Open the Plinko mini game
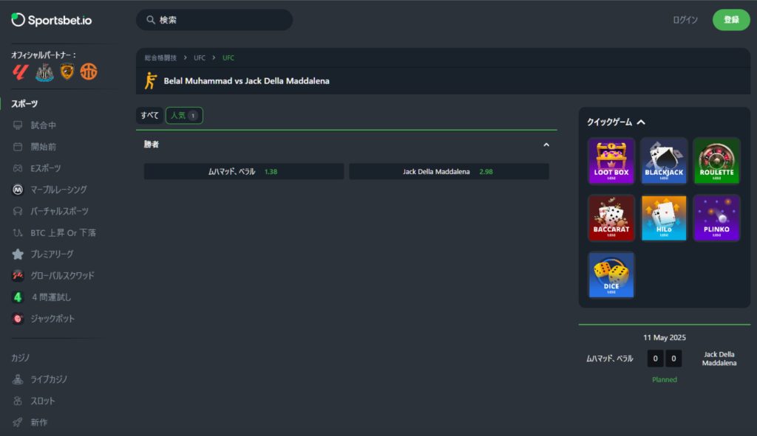The image size is (757, 436). pyautogui.click(x=716, y=218)
